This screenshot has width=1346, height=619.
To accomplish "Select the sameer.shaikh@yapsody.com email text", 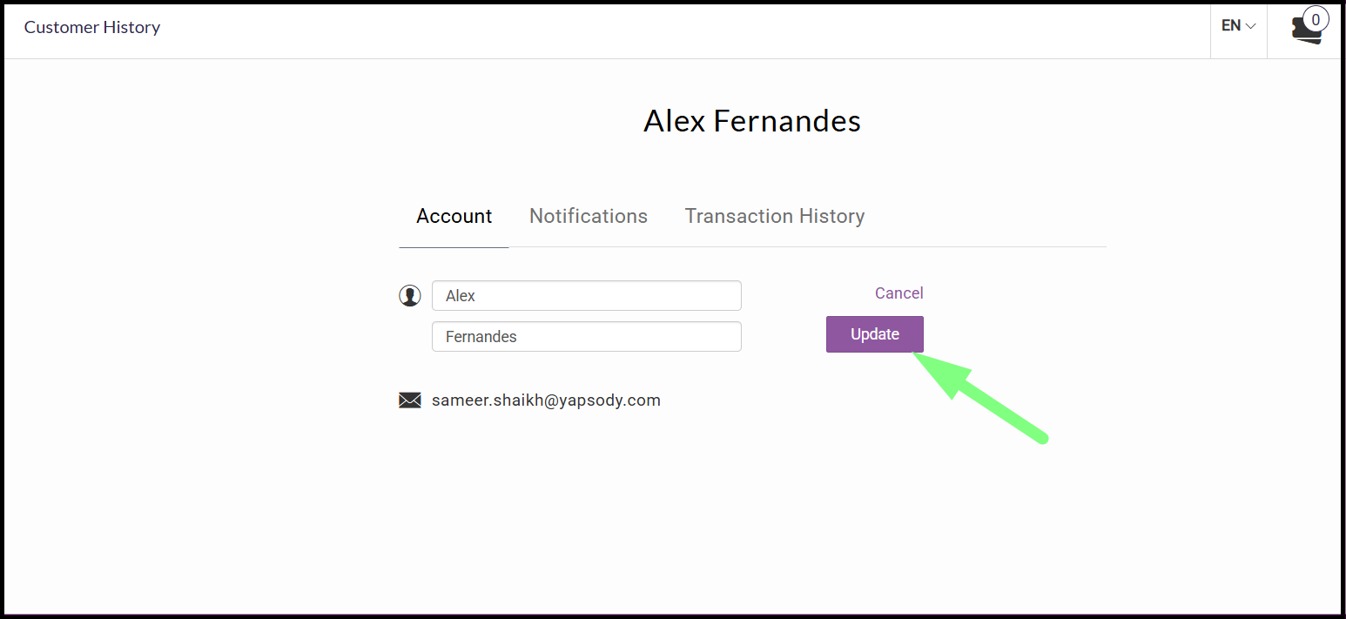I will point(546,400).
